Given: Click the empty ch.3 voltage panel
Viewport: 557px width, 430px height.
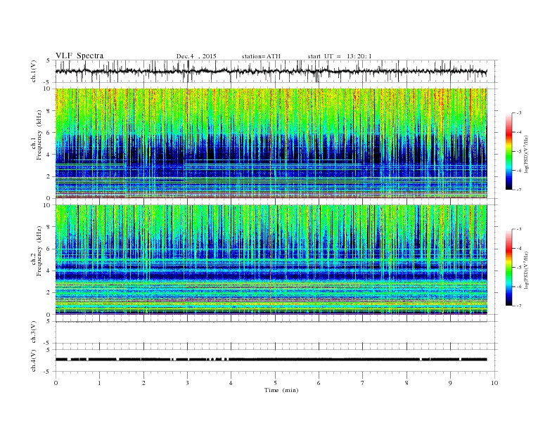Looking at the screenshot, I should pos(276,332).
